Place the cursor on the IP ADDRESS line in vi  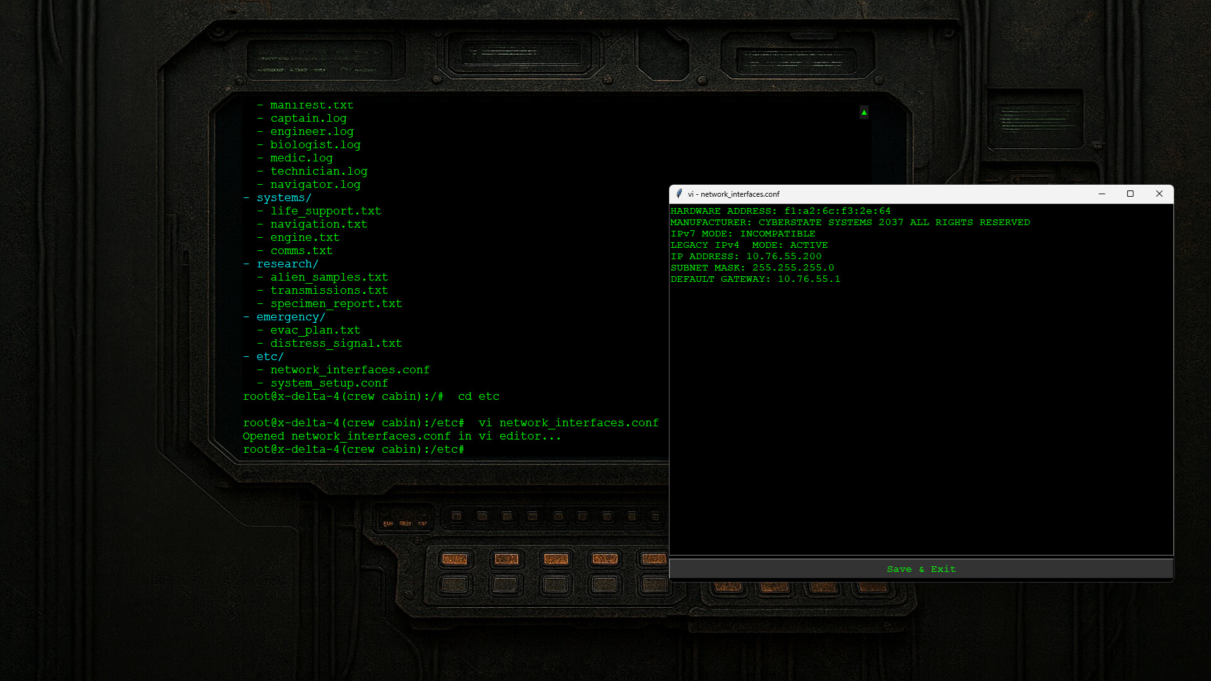point(746,256)
